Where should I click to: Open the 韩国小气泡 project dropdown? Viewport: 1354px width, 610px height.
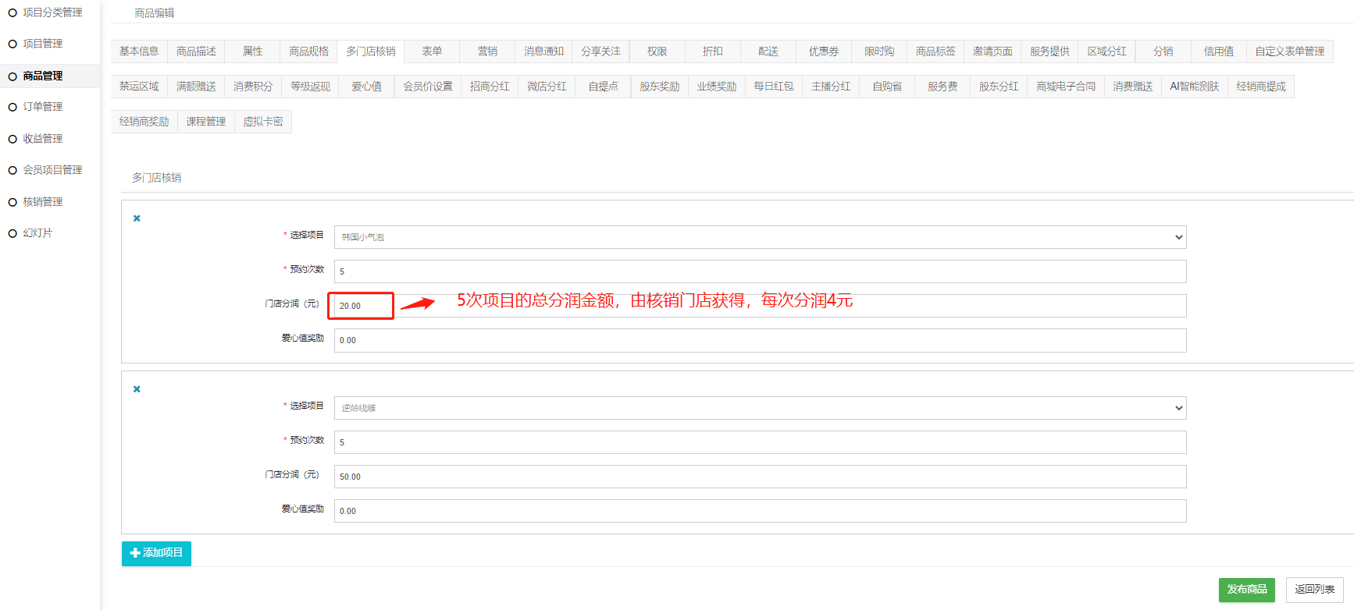(760, 237)
